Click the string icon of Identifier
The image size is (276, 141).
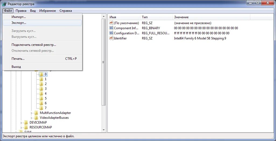pyautogui.click(x=111, y=38)
